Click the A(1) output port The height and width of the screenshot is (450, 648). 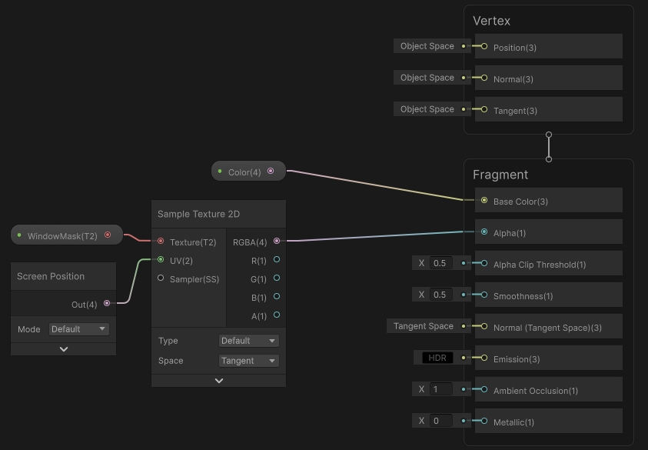(x=277, y=315)
